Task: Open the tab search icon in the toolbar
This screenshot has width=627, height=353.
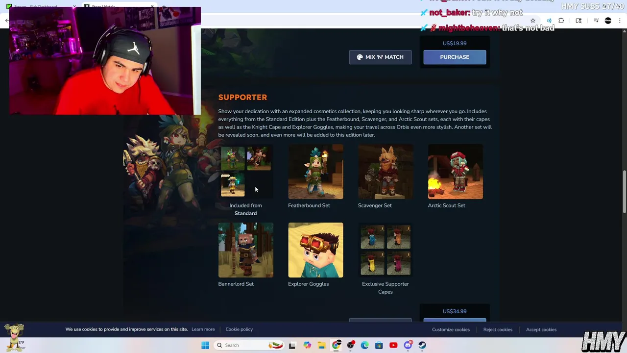Action: [x=579, y=21]
